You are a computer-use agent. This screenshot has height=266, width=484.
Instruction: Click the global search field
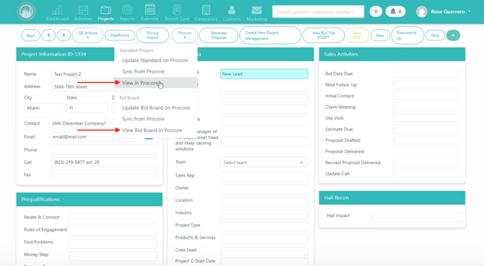(x=318, y=12)
